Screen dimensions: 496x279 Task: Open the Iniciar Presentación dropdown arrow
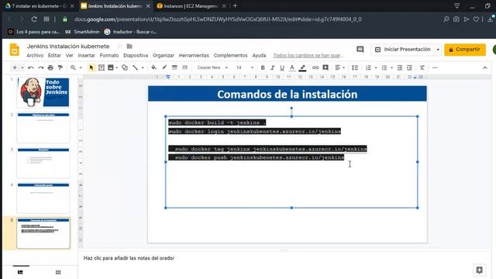tap(438, 50)
